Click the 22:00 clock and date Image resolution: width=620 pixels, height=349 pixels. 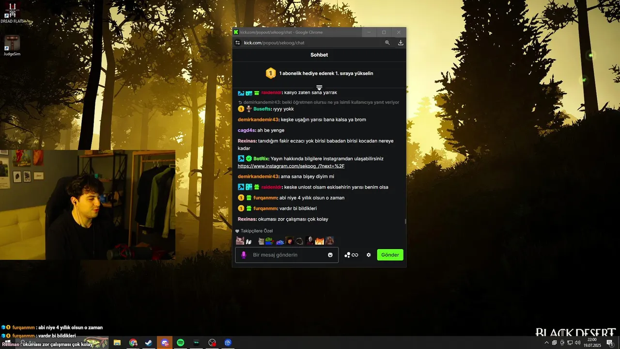click(592, 343)
